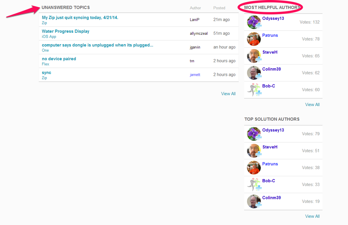Image resolution: width=348 pixels, height=225 pixels.
Task: Select the 'Votes: 78' text
Action: tap(311, 39)
